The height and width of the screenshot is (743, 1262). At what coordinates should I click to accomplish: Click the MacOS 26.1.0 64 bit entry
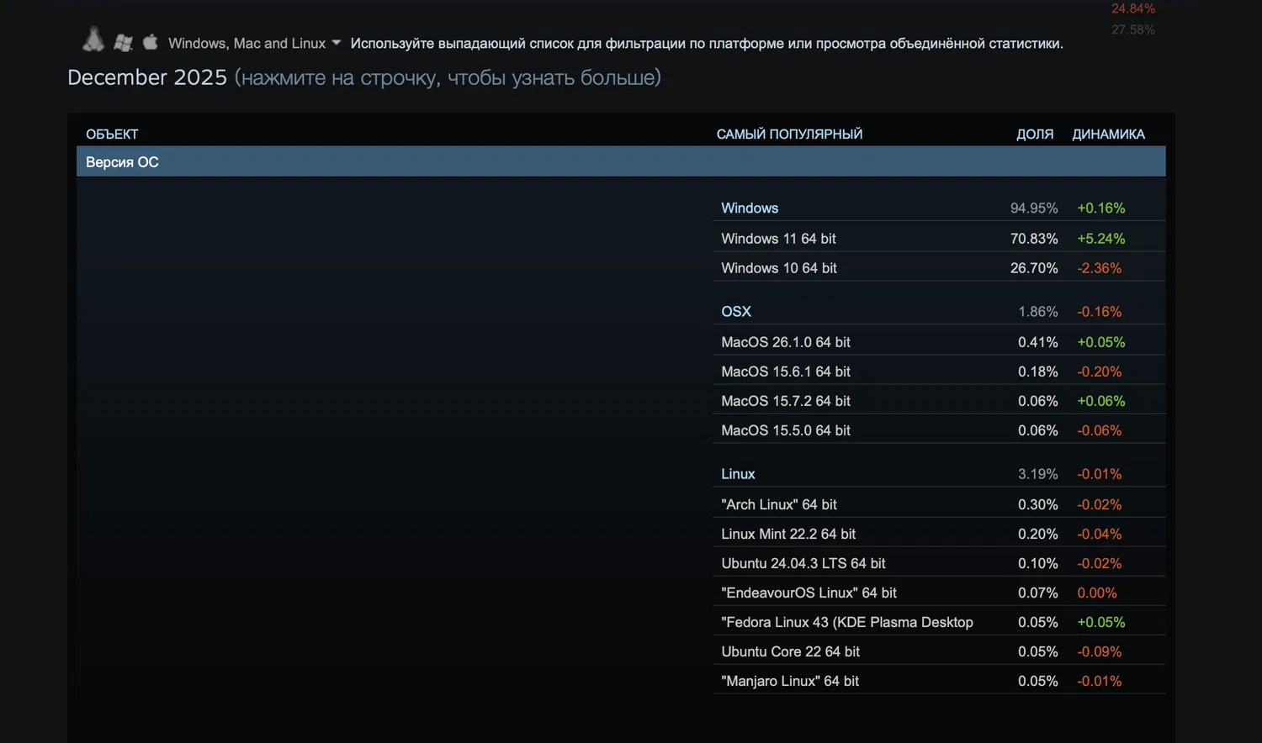click(786, 342)
